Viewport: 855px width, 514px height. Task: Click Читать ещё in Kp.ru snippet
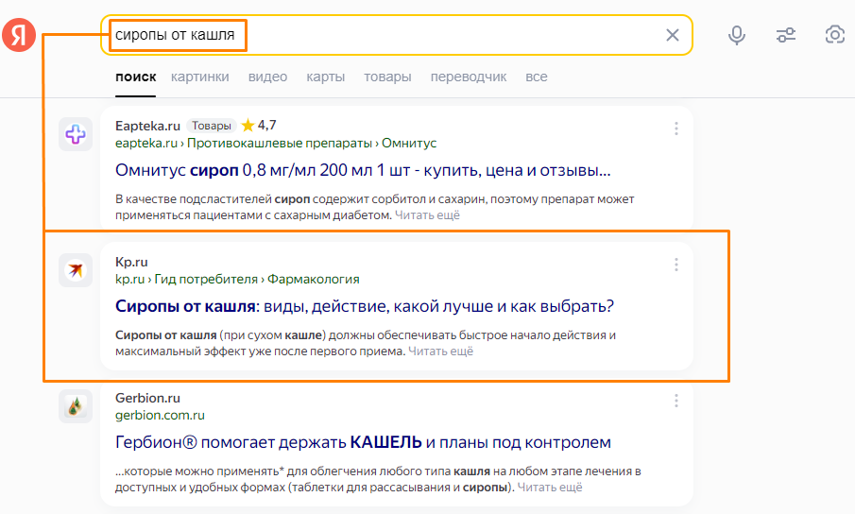coord(440,351)
